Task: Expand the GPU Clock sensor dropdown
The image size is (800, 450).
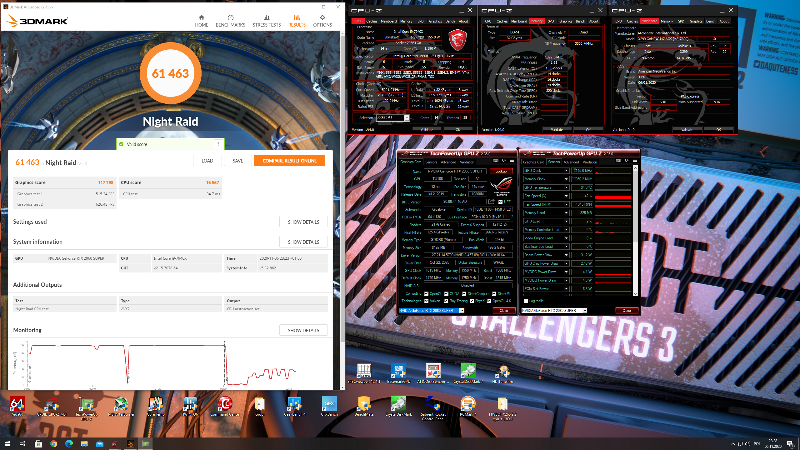Action: [566, 171]
